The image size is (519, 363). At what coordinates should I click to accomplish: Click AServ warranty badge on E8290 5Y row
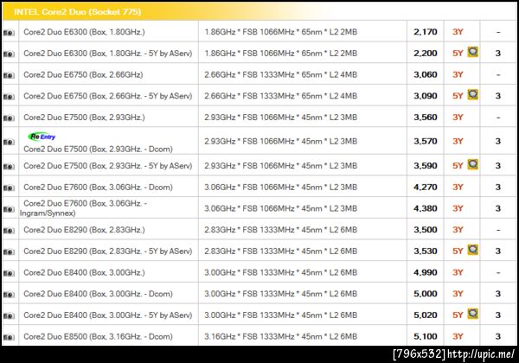(x=472, y=250)
